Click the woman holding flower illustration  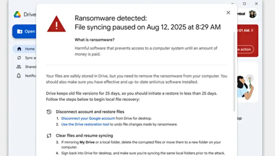(x=246, y=87)
